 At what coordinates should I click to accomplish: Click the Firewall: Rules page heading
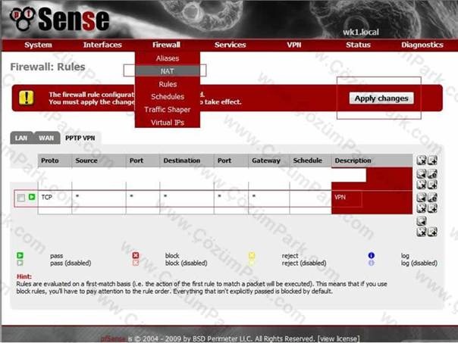pyautogui.click(x=48, y=67)
